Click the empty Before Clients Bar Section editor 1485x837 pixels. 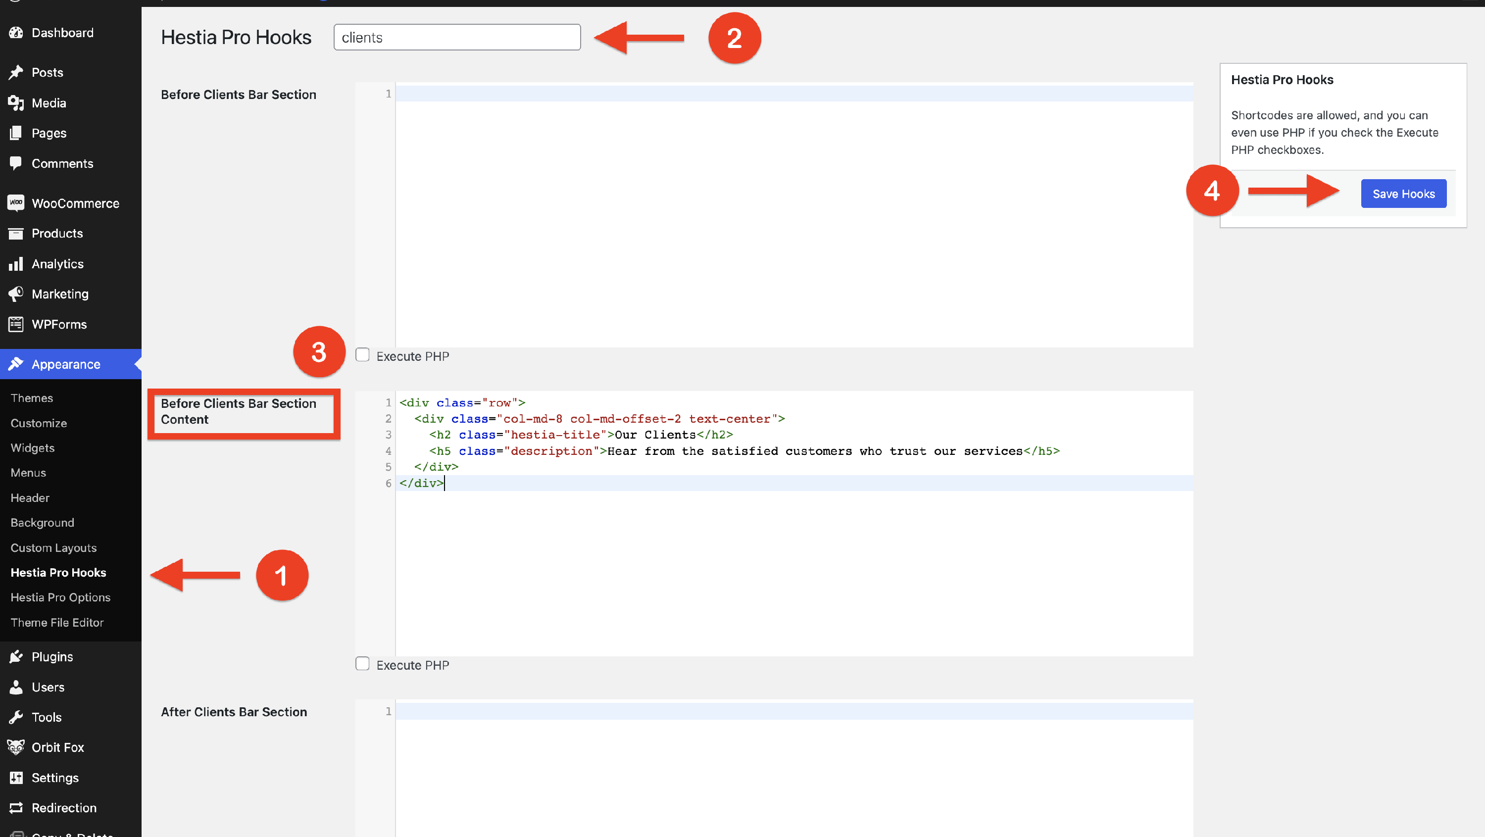point(793,219)
